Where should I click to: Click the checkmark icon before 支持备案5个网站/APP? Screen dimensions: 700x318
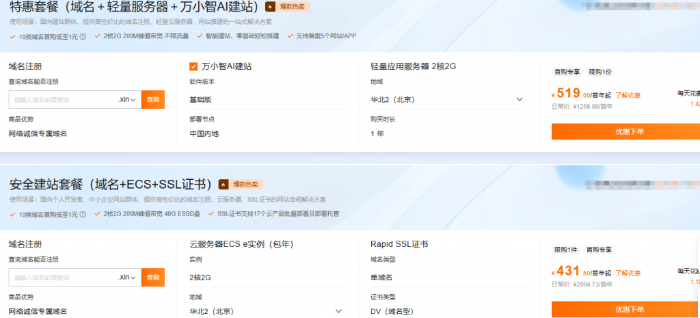[291, 36]
